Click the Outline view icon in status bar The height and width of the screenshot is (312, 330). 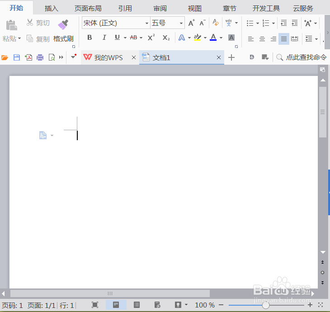tap(137, 305)
